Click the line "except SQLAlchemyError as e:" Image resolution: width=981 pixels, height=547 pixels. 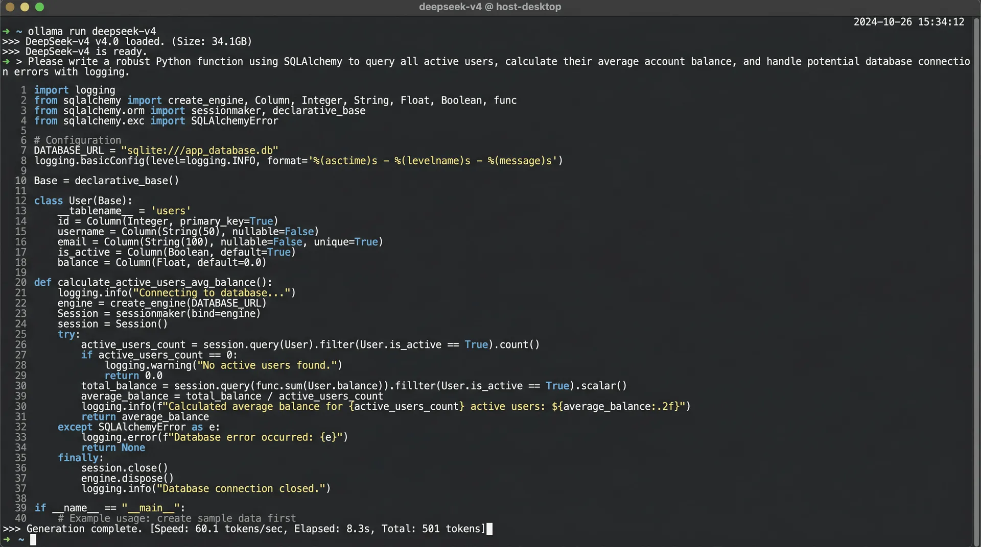point(138,427)
